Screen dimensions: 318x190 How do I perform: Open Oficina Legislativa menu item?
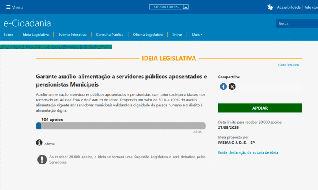tap(148, 35)
